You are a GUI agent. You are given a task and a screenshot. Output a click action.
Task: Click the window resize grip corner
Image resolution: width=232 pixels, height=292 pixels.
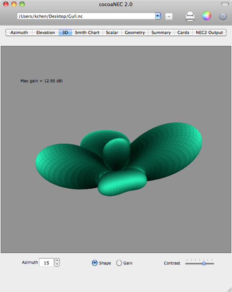tap(230, 290)
